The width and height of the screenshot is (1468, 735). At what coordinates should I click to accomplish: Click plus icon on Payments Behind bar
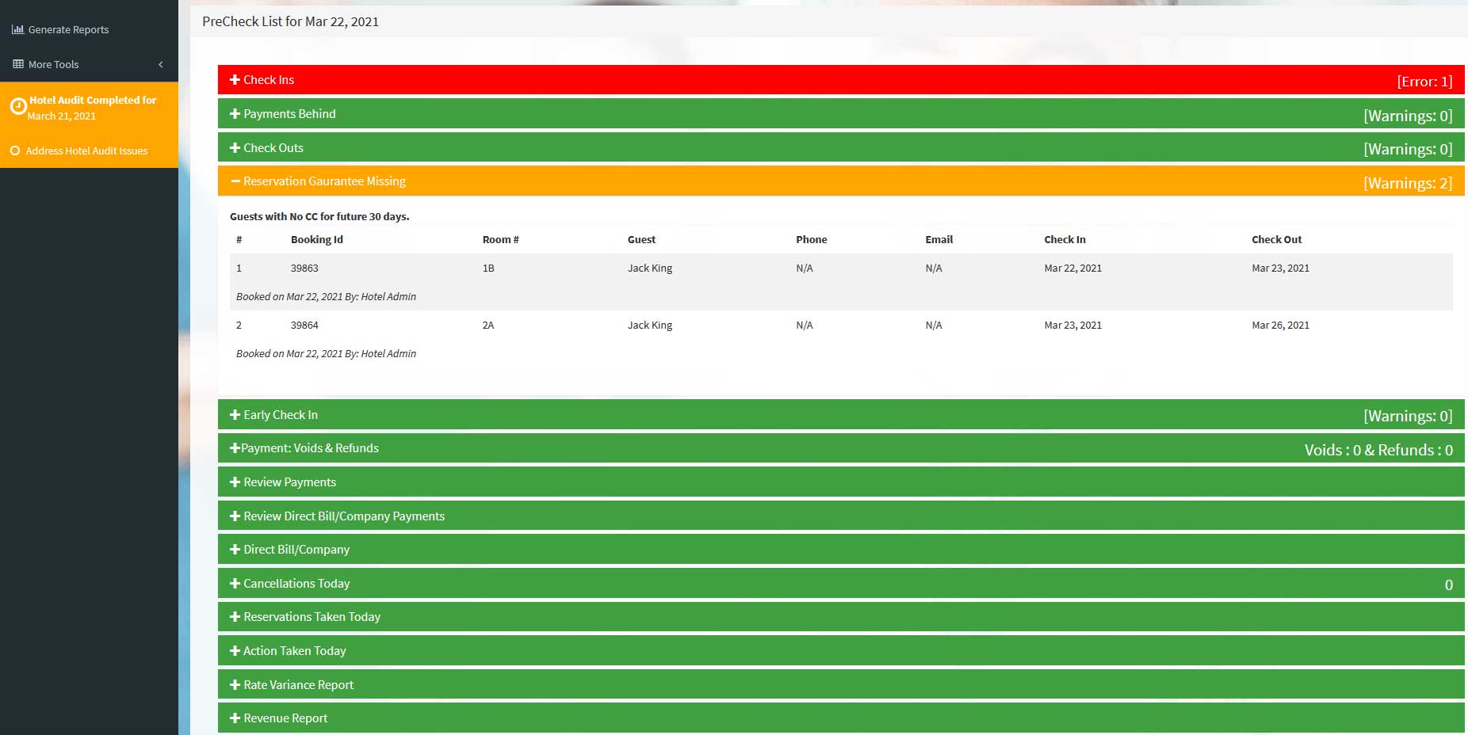235,114
